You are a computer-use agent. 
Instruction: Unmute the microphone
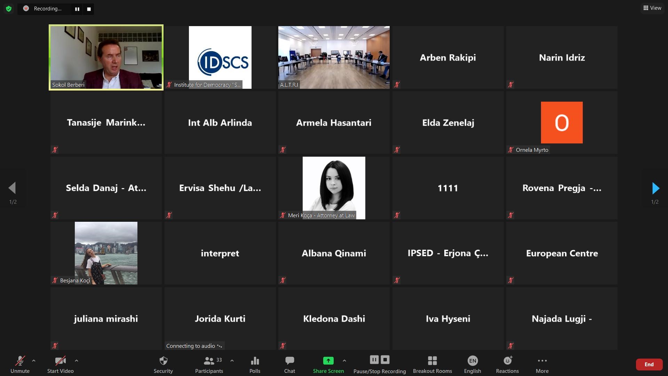(20, 365)
